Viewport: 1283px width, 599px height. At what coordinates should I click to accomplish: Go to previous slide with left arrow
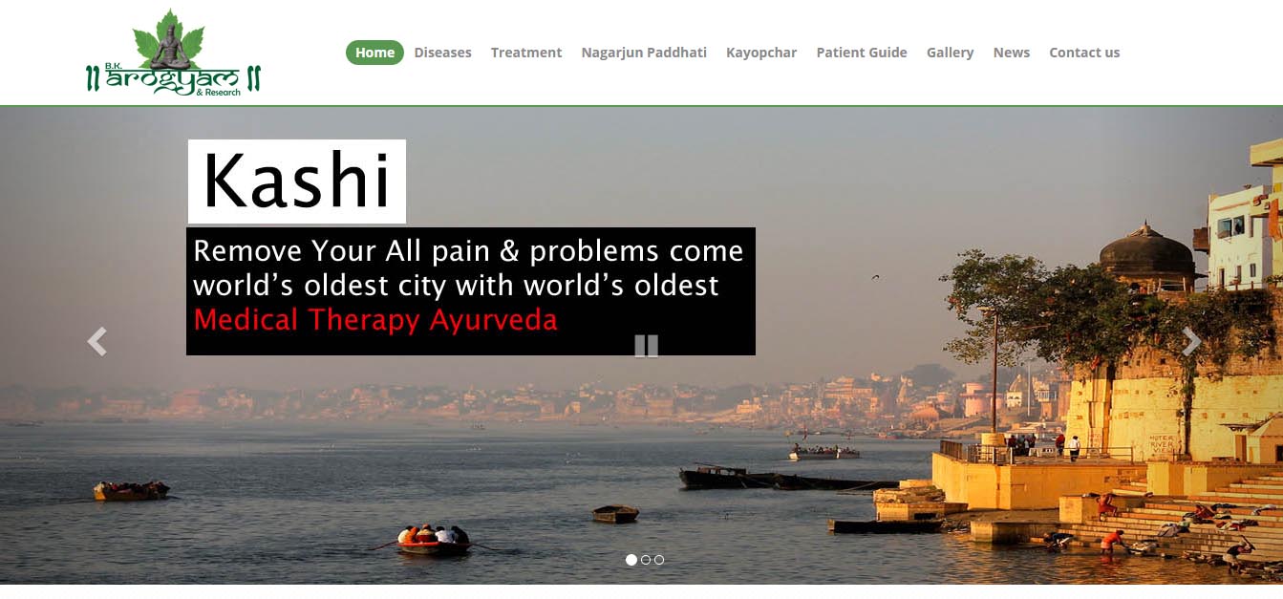pyautogui.click(x=96, y=341)
